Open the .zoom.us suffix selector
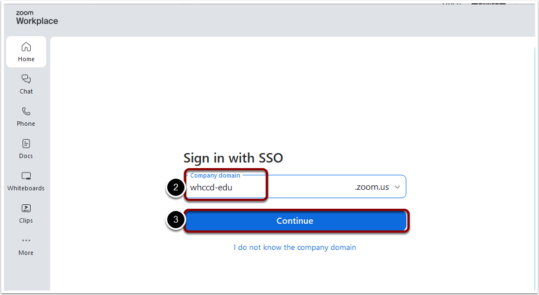The height and width of the screenshot is (295, 539). click(x=377, y=187)
